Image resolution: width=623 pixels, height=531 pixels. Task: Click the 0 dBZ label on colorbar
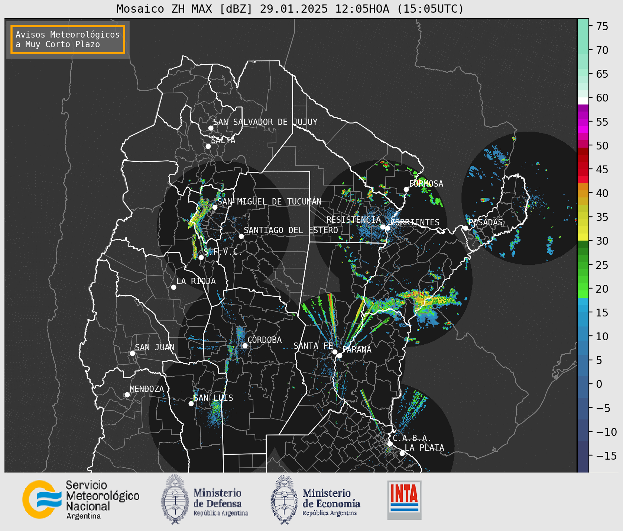(599, 384)
